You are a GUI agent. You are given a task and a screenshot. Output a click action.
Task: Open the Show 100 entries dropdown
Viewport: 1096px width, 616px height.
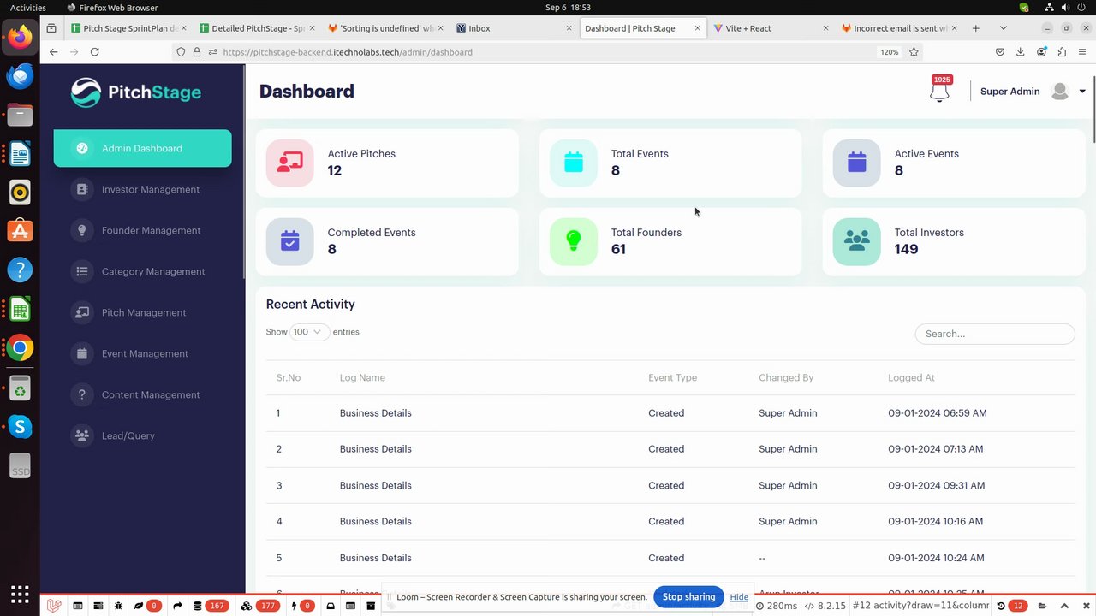(308, 332)
